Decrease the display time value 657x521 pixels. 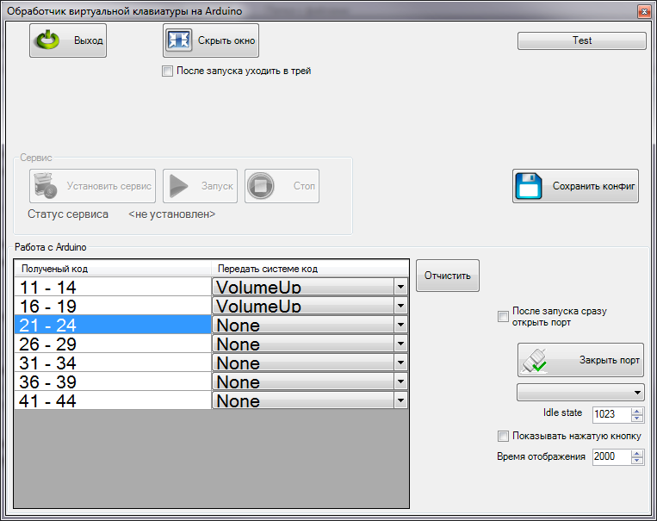click(x=637, y=461)
